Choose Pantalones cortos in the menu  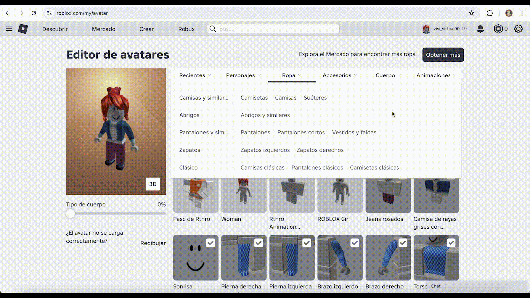click(301, 132)
